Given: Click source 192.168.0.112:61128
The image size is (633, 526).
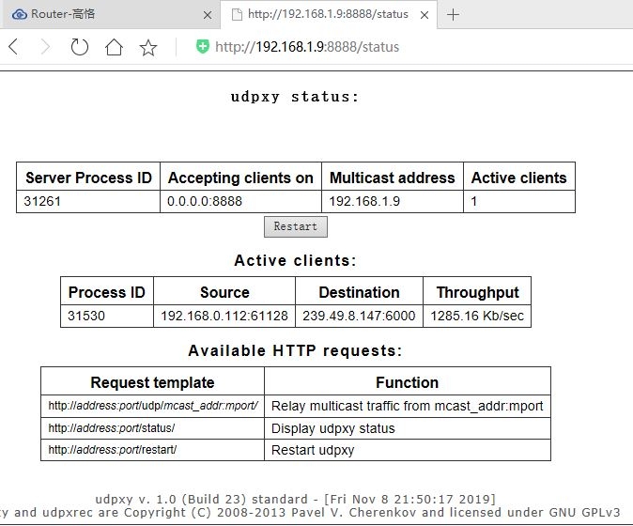Looking at the screenshot, I should click(x=224, y=316).
